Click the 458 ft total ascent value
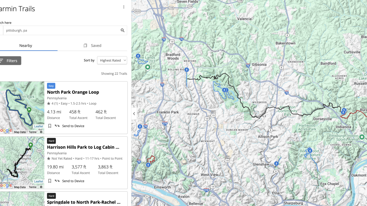 (x=75, y=112)
